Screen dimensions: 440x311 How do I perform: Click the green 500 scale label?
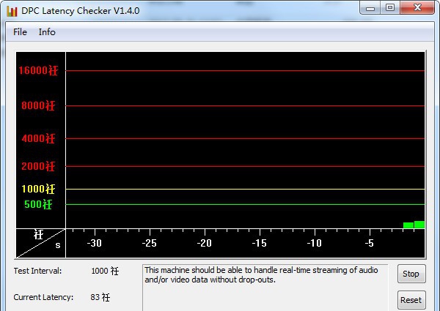[x=38, y=204]
